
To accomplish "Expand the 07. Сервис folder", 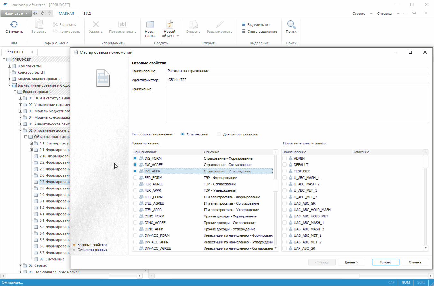I will [21, 265].
